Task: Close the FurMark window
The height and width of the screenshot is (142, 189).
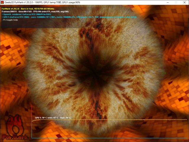Action: (x=184, y=2)
